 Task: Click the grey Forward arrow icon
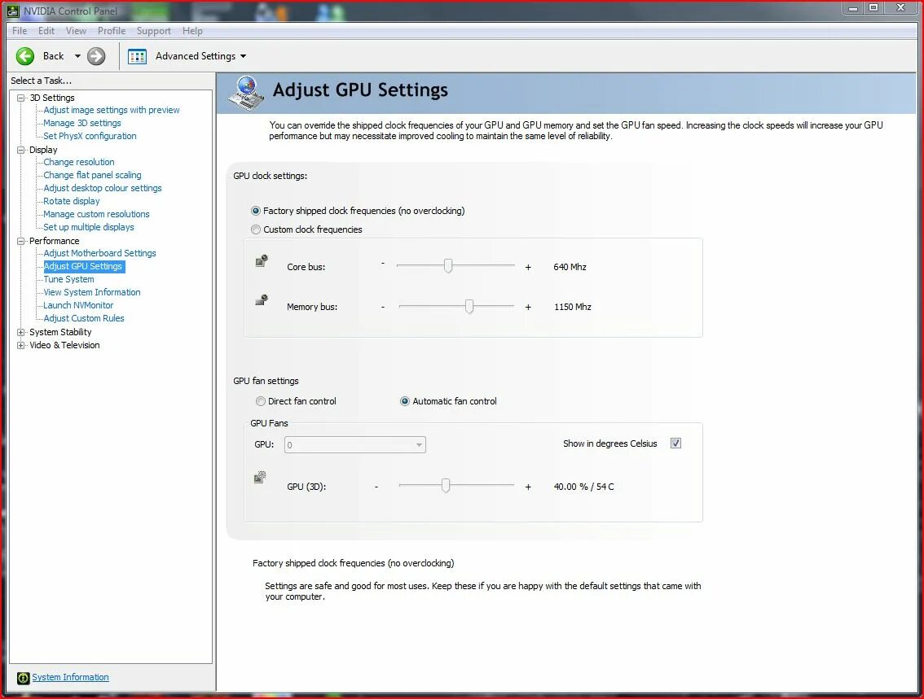(96, 56)
